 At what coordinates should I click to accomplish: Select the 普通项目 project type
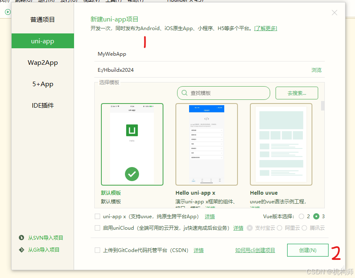(x=43, y=20)
